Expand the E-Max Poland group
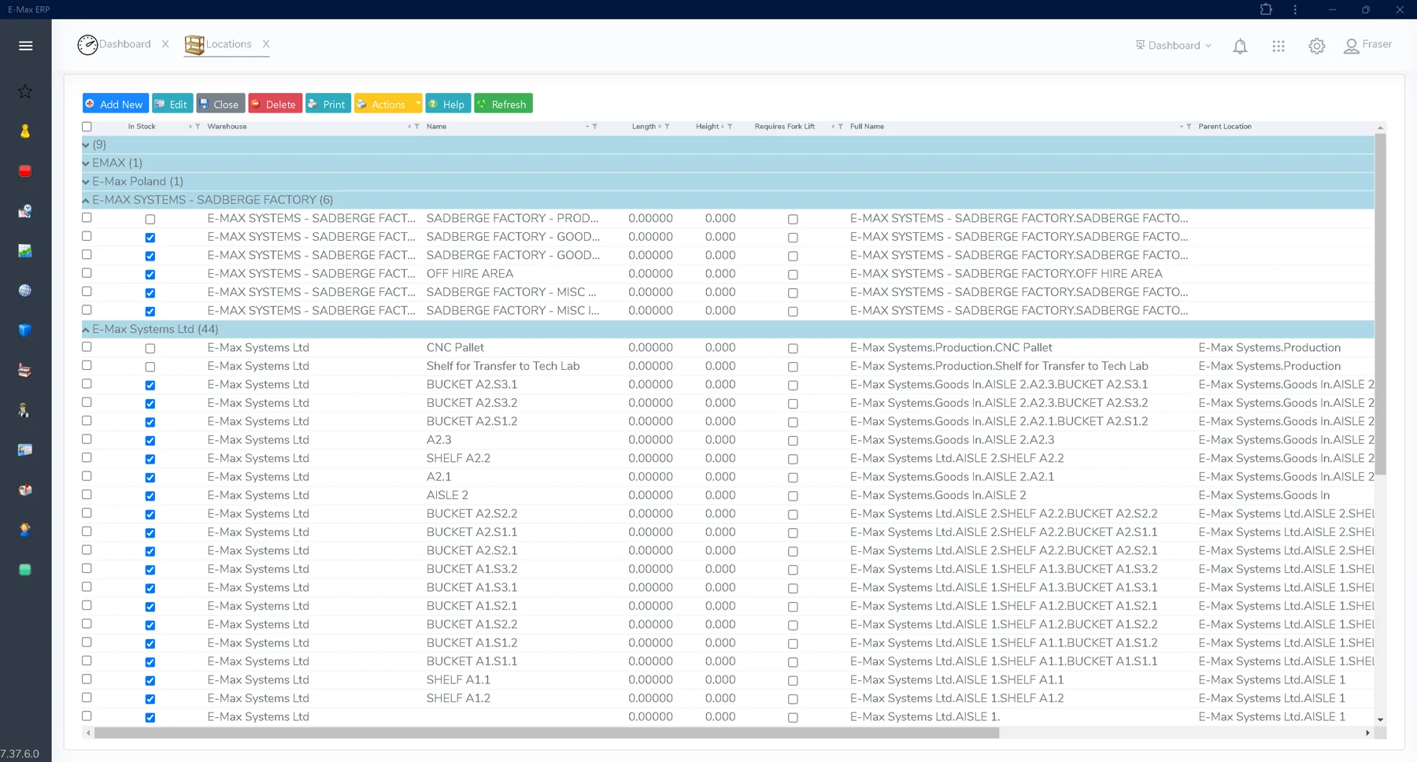Screen dimensions: 1417x762 coord(86,182)
